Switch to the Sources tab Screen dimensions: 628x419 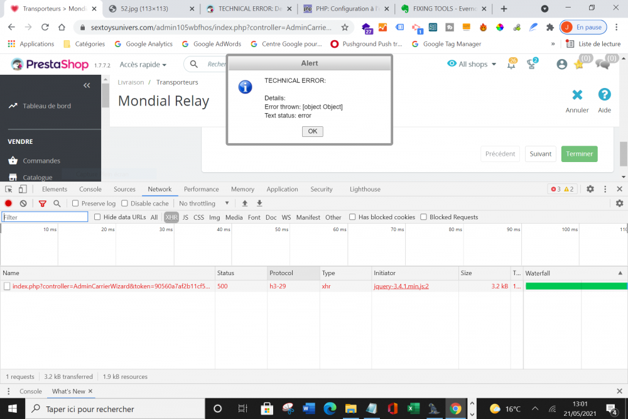coord(124,189)
